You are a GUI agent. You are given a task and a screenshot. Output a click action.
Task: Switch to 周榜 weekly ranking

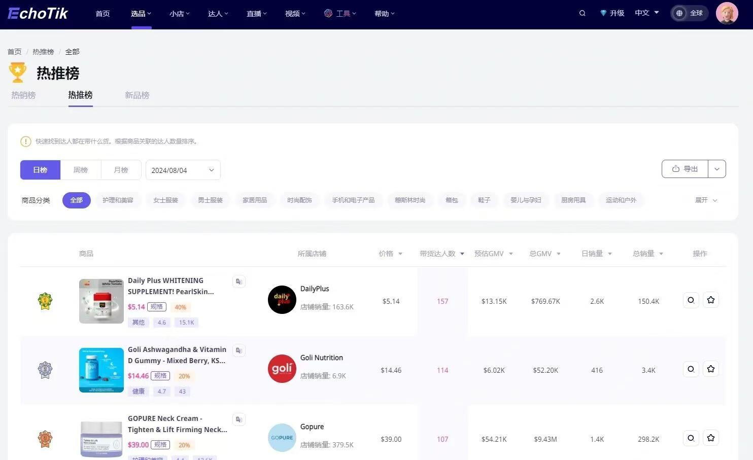(x=81, y=170)
